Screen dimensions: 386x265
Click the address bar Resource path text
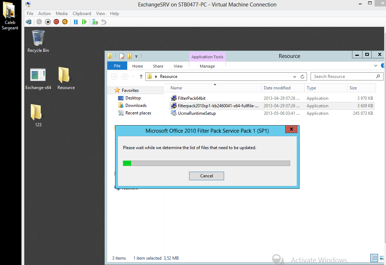(x=169, y=77)
